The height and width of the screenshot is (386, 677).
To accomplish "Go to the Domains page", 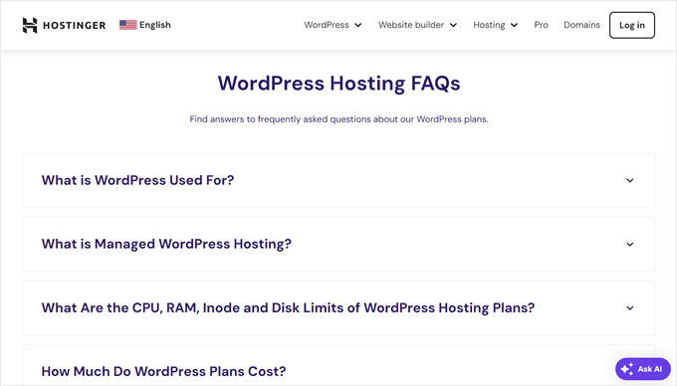I will pos(581,25).
